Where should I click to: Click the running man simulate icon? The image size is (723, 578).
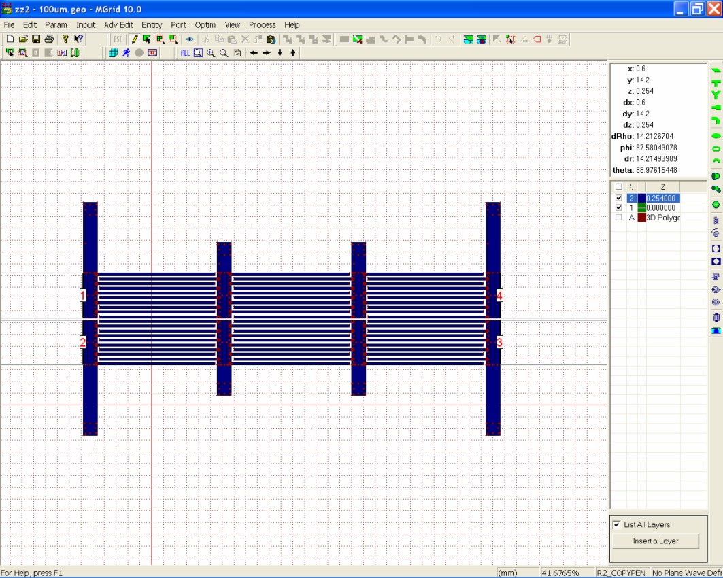click(x=126, y=53)
